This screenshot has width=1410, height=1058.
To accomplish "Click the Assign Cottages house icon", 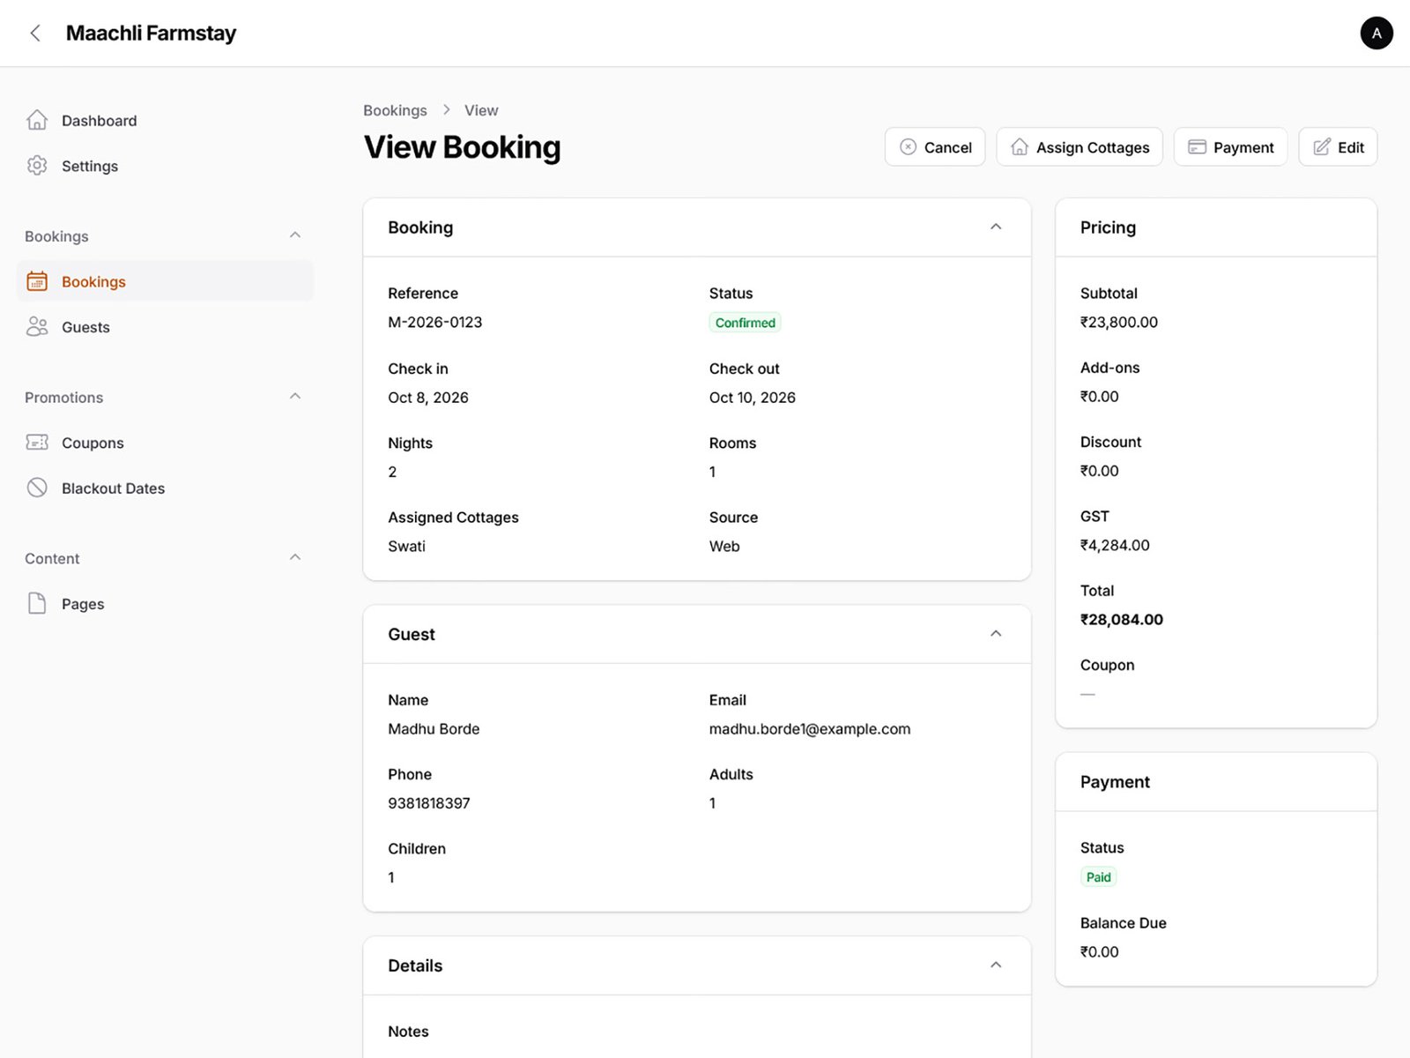I will point(1020,147).
